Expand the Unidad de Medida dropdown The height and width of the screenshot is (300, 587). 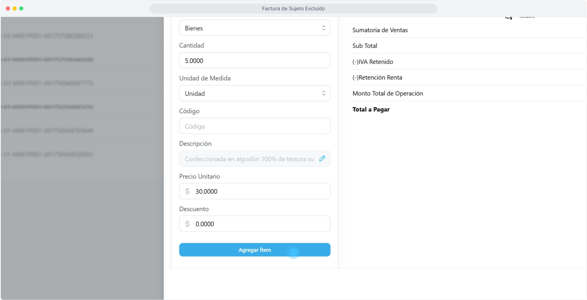(254, 94)
